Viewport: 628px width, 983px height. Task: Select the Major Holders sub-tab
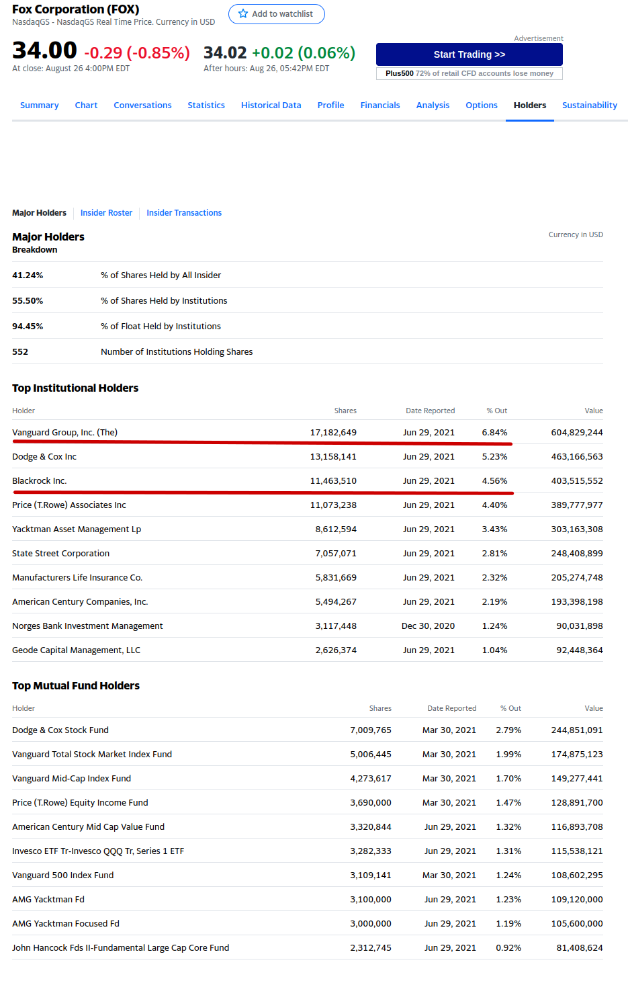[x=39, y=213]
